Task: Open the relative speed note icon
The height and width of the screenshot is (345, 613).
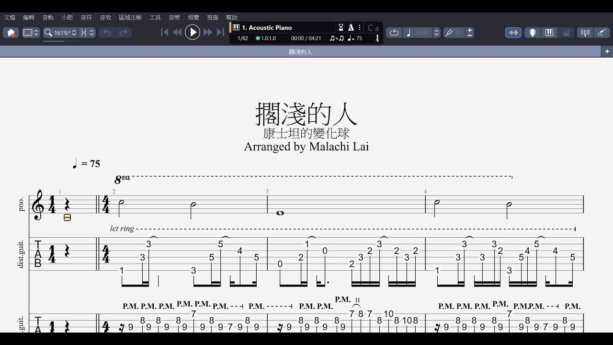Action: tap(409, 33)
